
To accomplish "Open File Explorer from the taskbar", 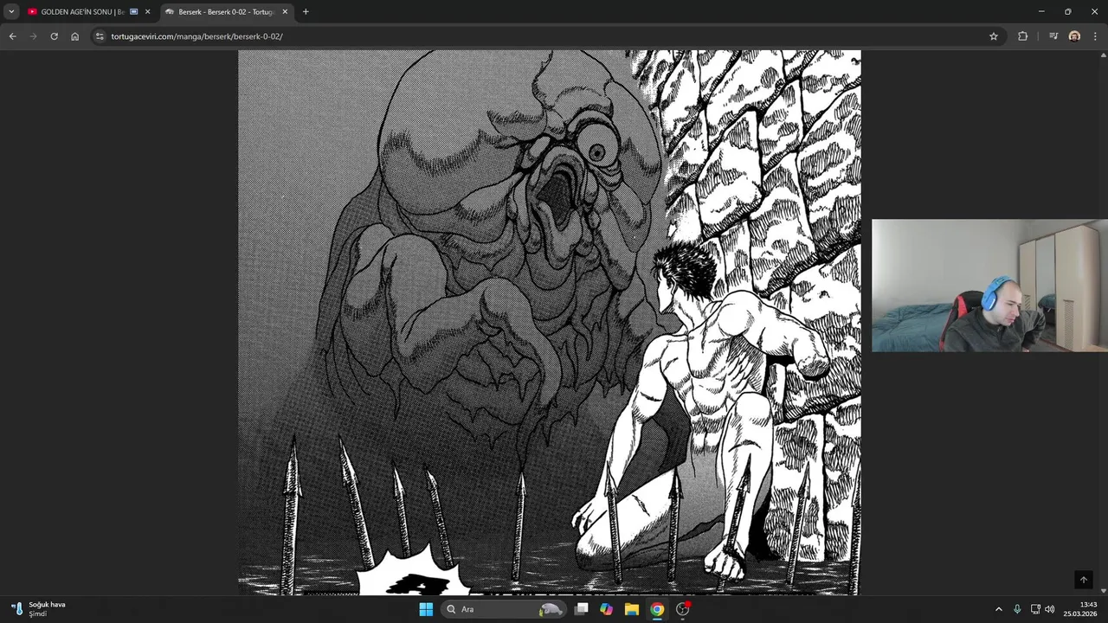I will coord(632,609).
